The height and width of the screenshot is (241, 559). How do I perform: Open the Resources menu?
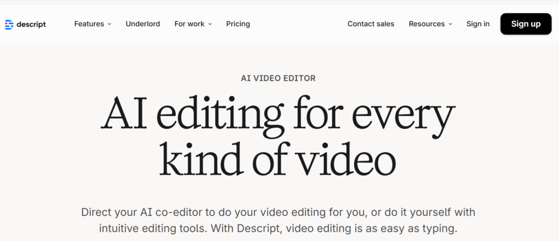(x=426, y=24)
